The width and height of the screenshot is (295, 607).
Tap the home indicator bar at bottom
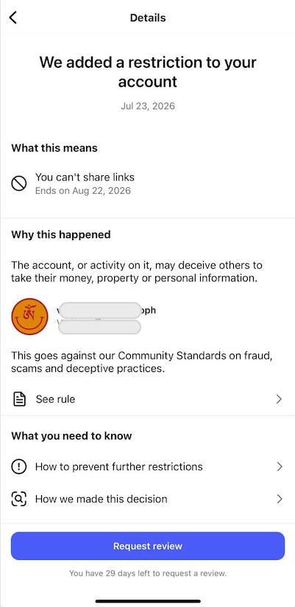click(x=148, y=601)
